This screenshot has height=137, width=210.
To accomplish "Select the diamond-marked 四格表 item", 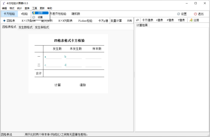I will coord(9,21).
